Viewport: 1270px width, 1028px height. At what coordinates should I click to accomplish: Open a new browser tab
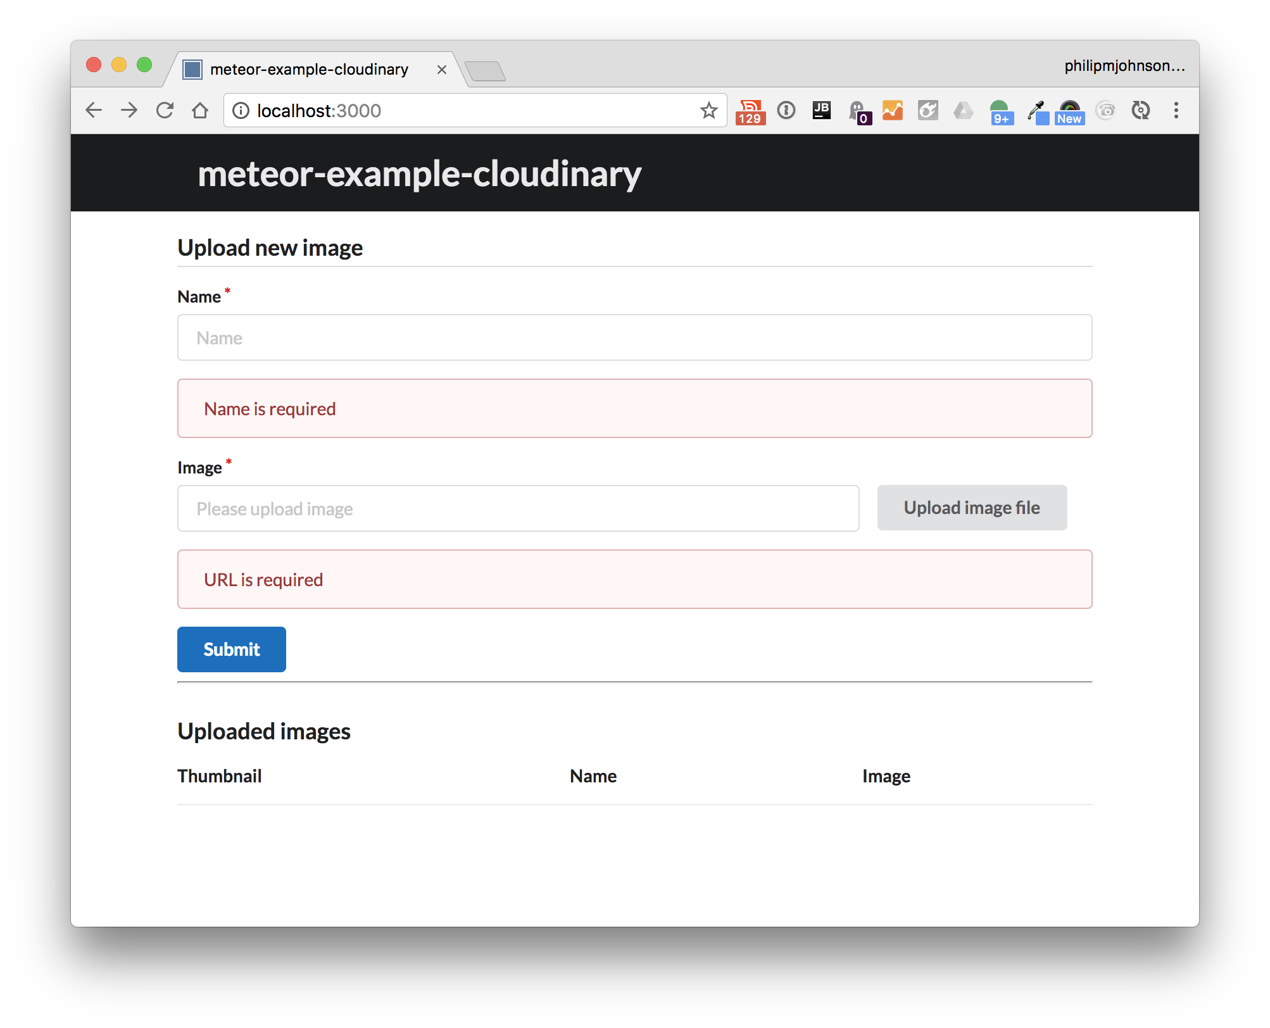[x=485, y=71]
